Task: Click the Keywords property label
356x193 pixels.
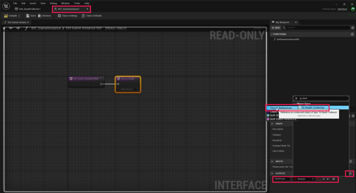Action: pos(277,141)
